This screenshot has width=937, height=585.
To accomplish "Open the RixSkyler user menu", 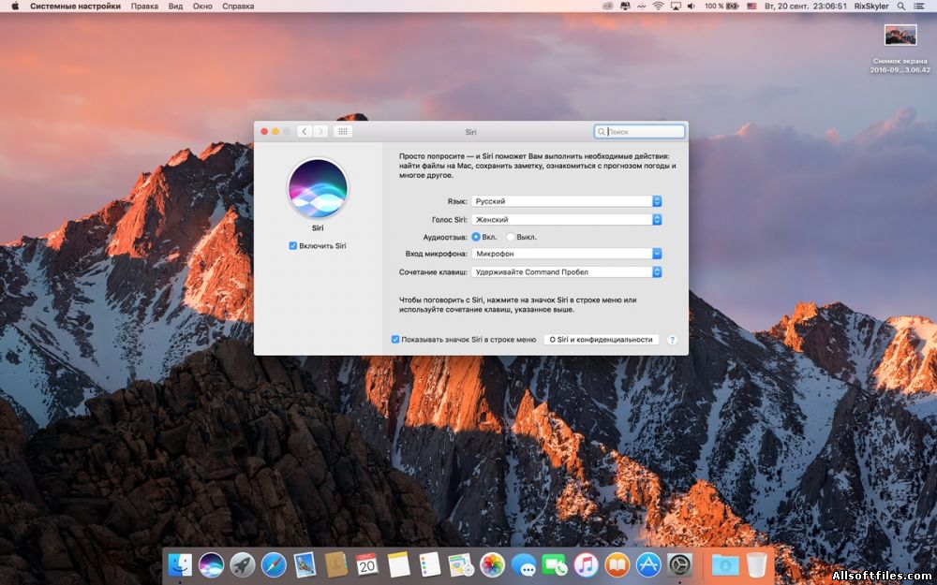I will coord(871,6).
